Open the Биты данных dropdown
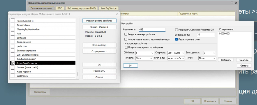This screenshot has width=257, height=105. pyautogui.click(x=213, y=53)
